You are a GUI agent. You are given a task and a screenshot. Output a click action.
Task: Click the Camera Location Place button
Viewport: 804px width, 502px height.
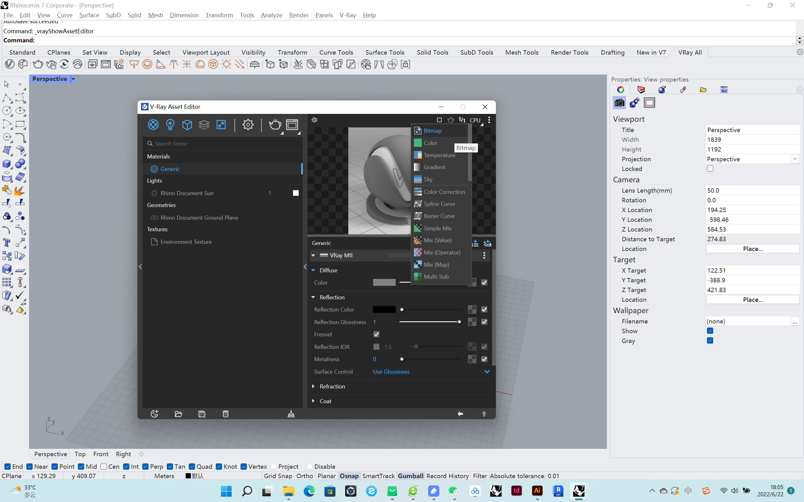pyautogui.click(x=752, y=249)
